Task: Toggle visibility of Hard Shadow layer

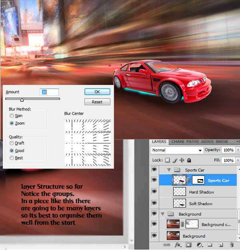Action: (x=154, y=191)
